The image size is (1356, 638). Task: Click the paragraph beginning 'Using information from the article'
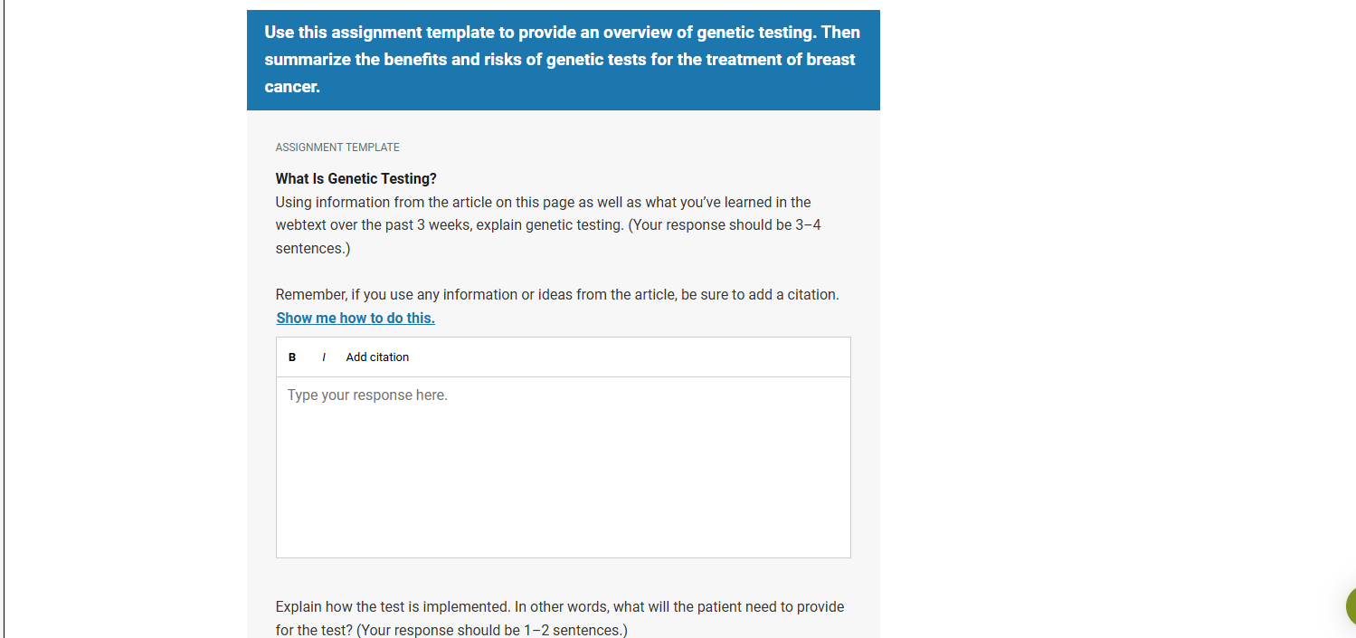point(548,225)
